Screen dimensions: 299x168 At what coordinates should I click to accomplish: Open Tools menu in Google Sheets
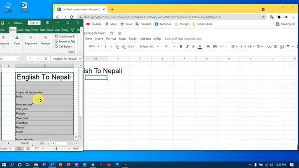coord(133,39)
